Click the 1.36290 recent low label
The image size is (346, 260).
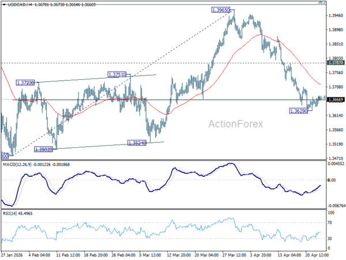coord(299,111)
